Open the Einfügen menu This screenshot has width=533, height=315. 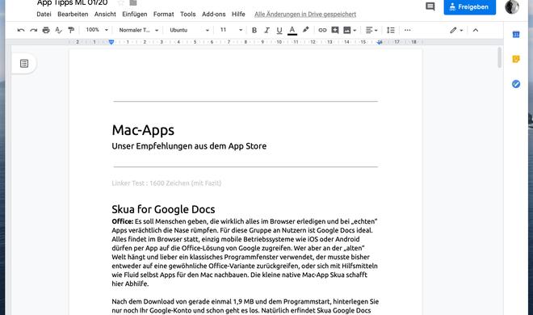coord(135,15)
